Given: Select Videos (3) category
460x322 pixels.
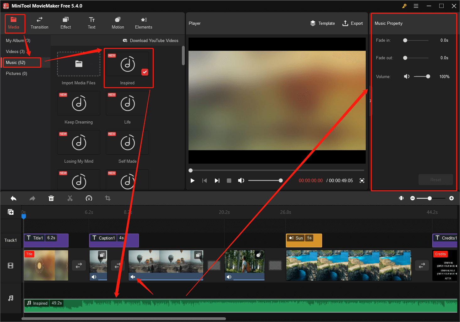Looking at the screenshot, I should click(x=15, y=51).
